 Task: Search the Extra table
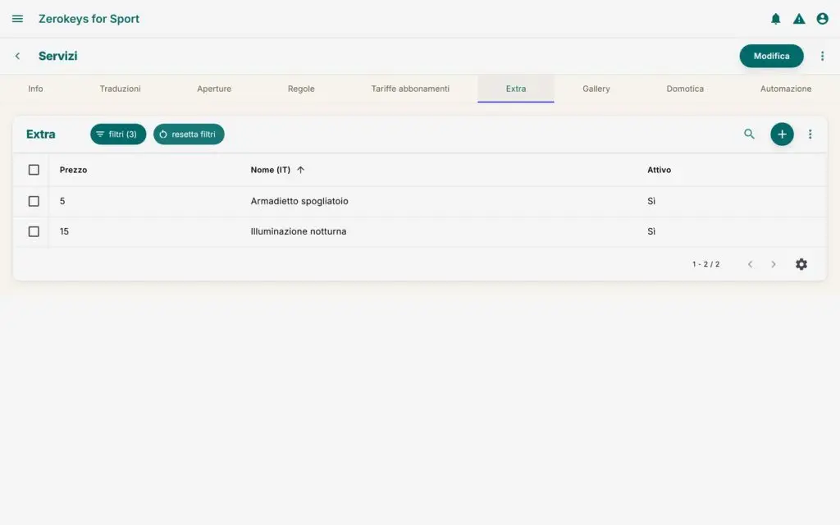click(x=749, y=134)
